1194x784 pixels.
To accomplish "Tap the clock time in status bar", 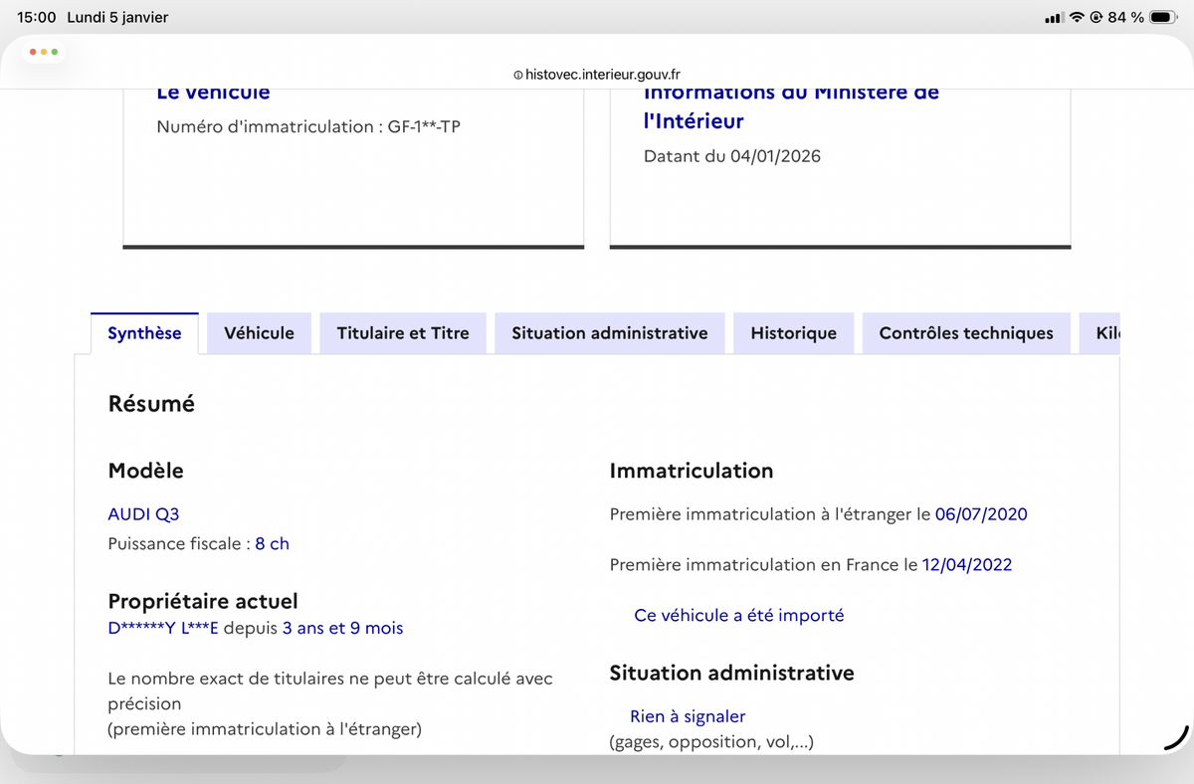I will (37, 18).
